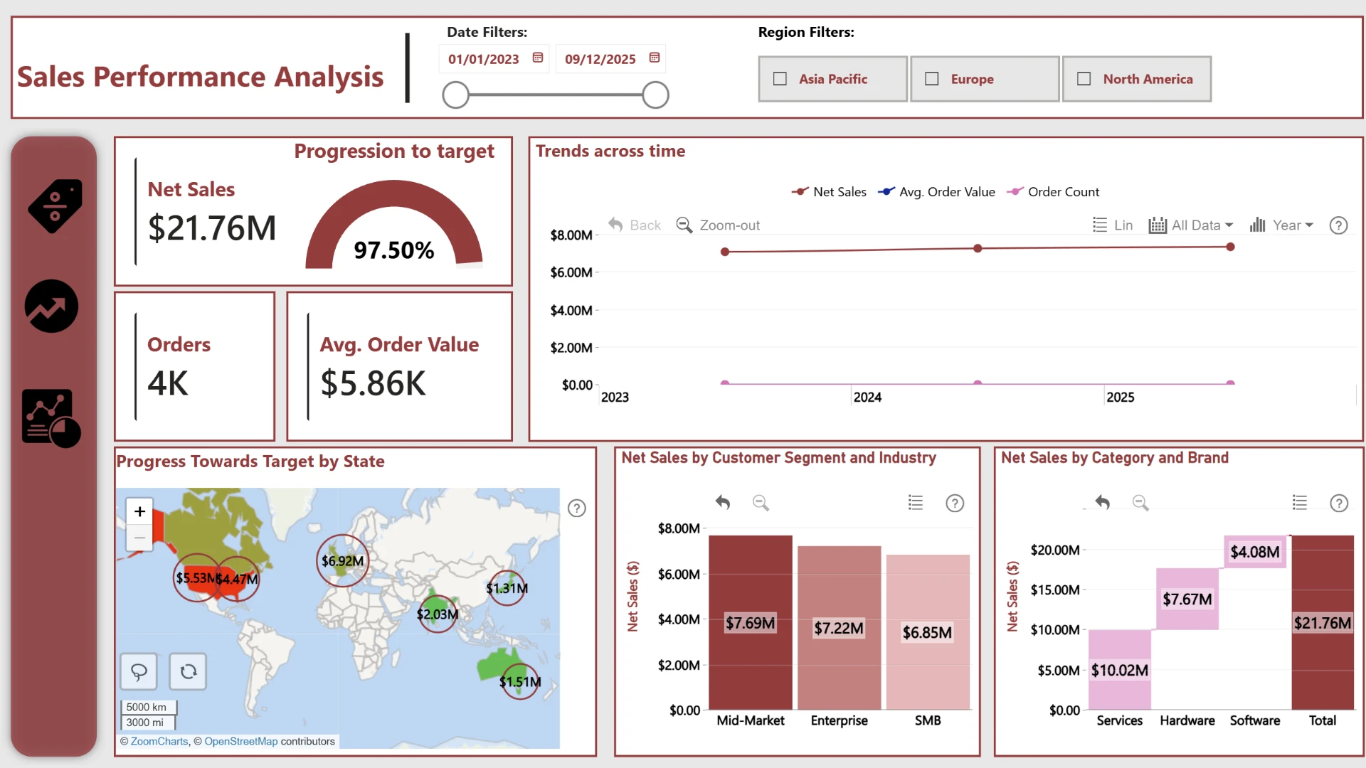Zoom in on the map with plus
1366x768 pixels.
click(x=139, y=511)
